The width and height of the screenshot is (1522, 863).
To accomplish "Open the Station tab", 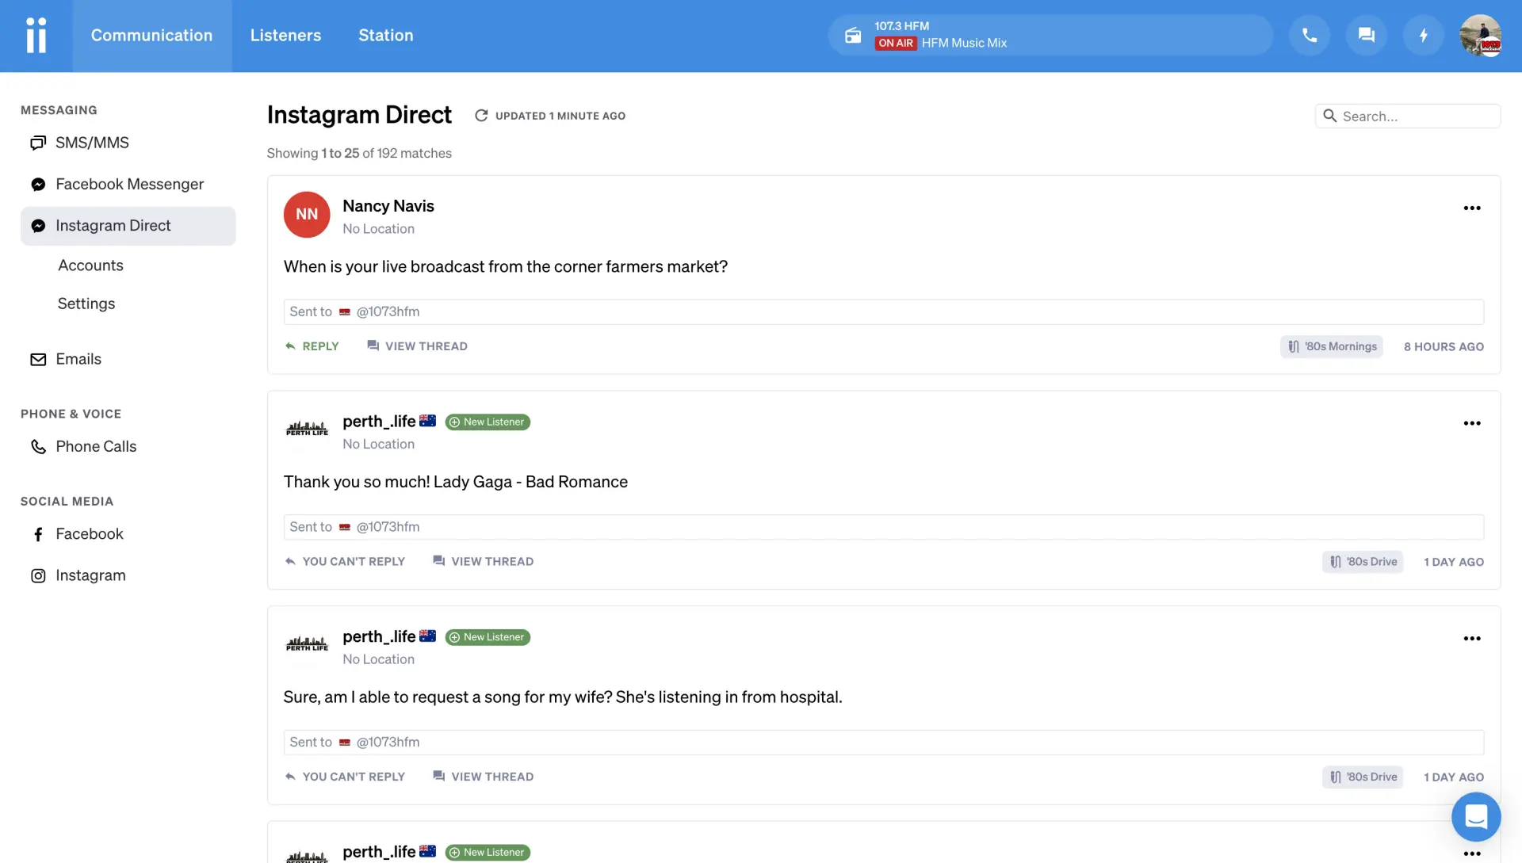I will pos(385,36).
